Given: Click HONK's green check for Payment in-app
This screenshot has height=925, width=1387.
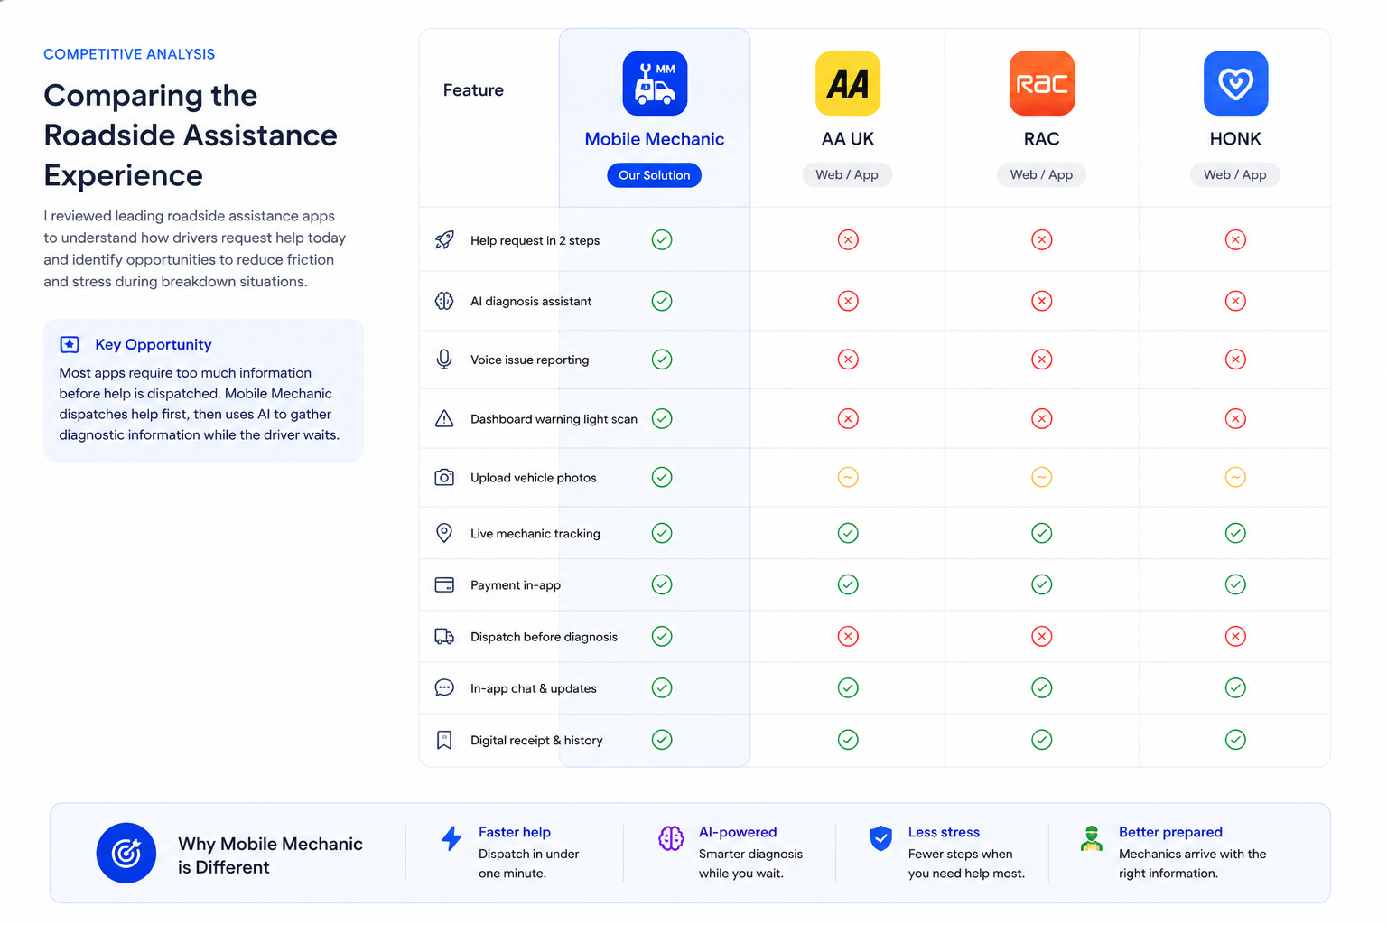Looking at the screenshot, I should [x=1235, y=584].
